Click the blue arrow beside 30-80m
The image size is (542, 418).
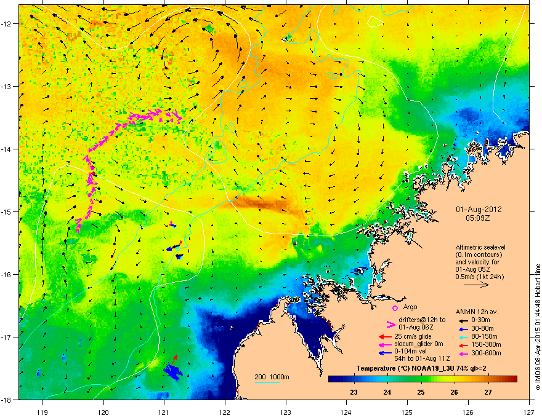point(464,329)
